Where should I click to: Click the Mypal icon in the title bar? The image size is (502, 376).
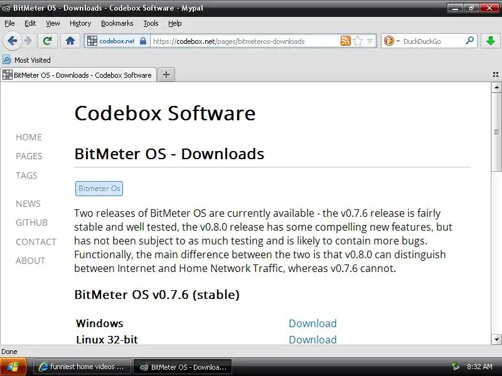[6, 8]
